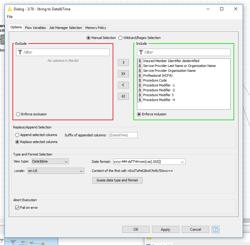Open the File menu
The width and height of the screenshot is (250, 245).
[x=9, y=17]
